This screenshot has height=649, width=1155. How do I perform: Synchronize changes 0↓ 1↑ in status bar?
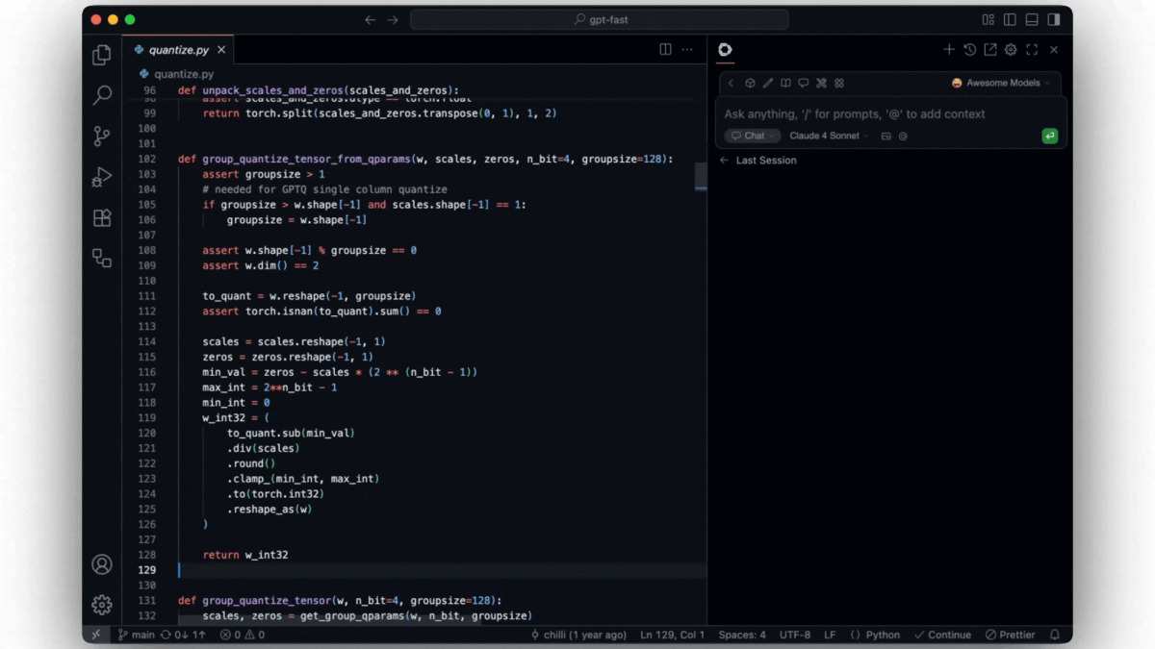184,635
